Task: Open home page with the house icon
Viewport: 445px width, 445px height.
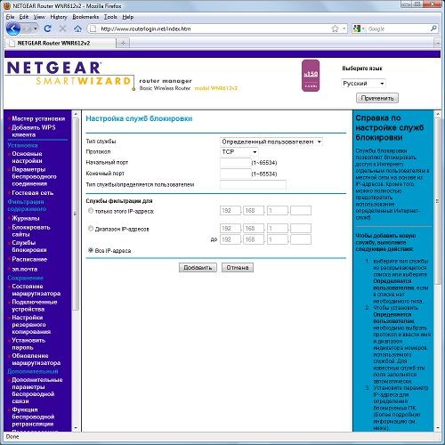Action: 77,28
